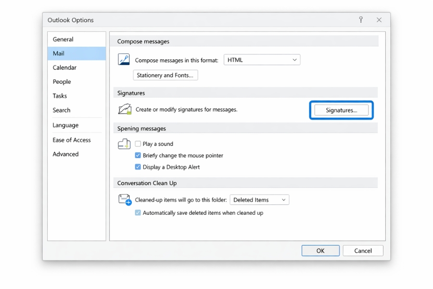The image size is (433, 289).
Task: Click the help question mark icon
Action: (361, 20)
